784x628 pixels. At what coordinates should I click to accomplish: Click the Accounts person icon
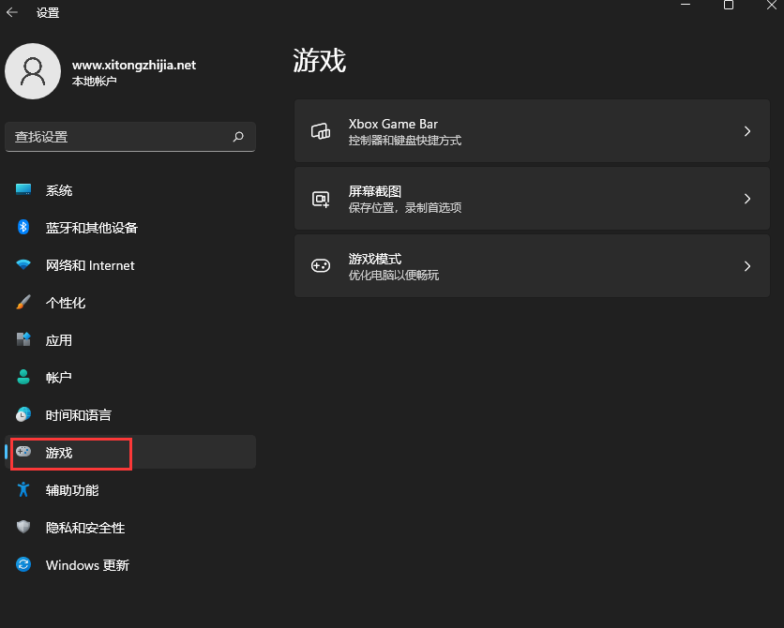23,377
